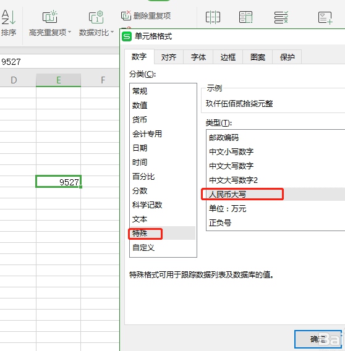The width and height of the screenshot is (345, 351).
Task: Click the 排序 sort icon
Action: click(9, 17)
